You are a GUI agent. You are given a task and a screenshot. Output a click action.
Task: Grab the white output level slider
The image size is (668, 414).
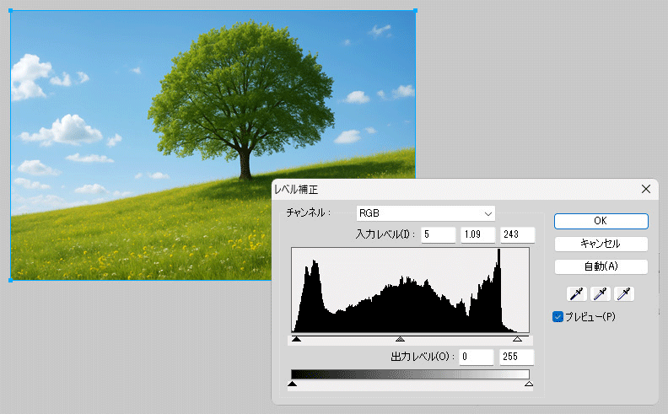(529, 384)
